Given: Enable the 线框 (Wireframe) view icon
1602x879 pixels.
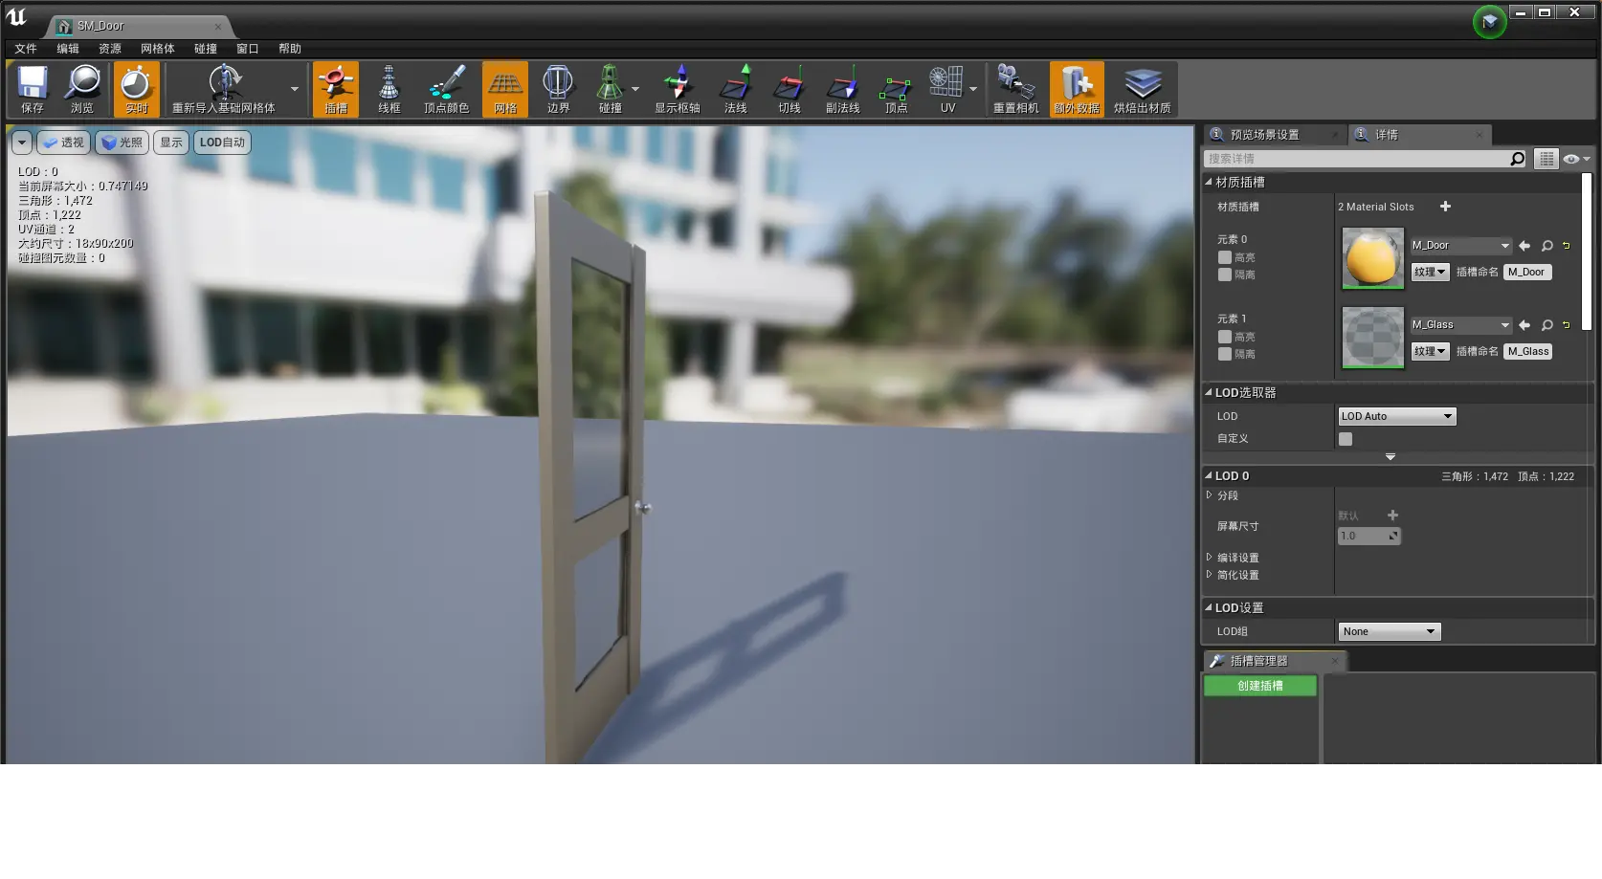Looking at the screenshot, I should pos(389,90).
